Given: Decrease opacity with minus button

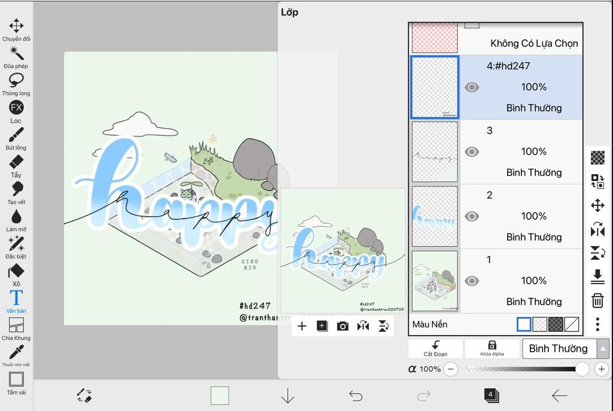Looking at the screenshot, I should coord(451,369).
